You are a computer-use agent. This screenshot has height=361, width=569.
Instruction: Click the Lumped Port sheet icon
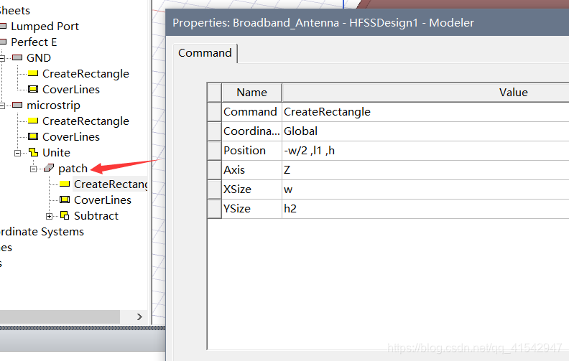click(x=3, y=26)
